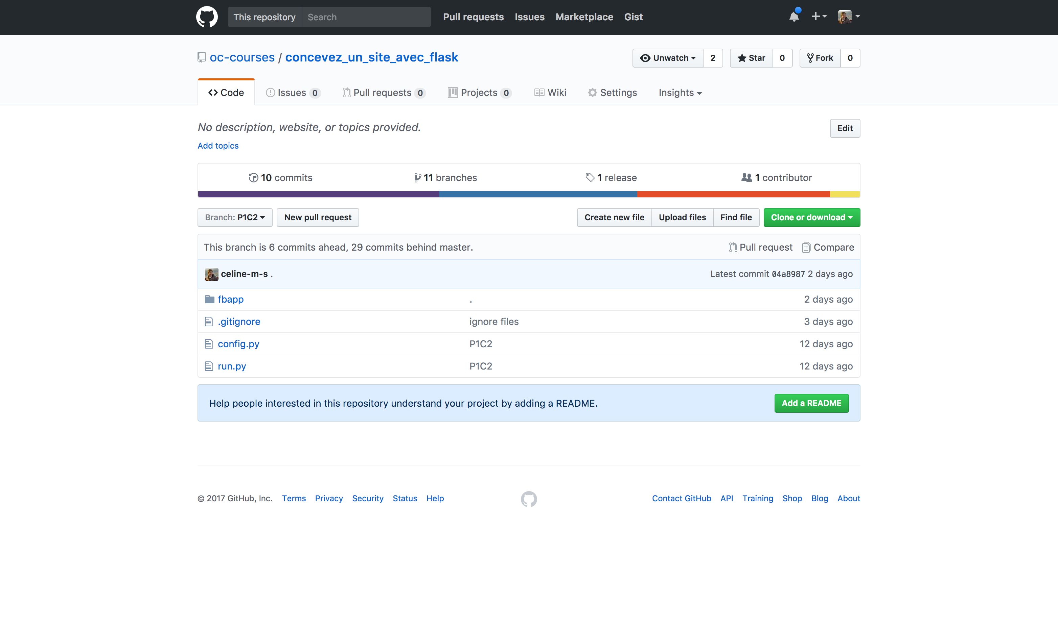Open the fbapp folder

pos(231,299)
